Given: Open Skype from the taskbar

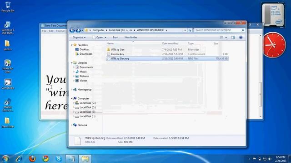Looking at the screenshot, I should point(59,159).
